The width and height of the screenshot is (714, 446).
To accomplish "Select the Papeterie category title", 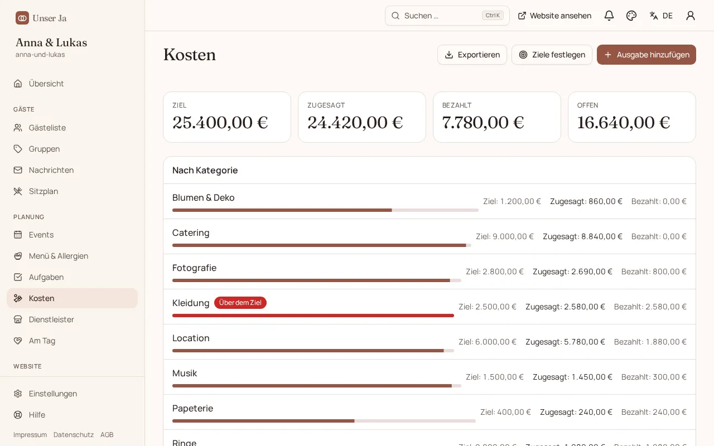I will click(x=192, y=408).
